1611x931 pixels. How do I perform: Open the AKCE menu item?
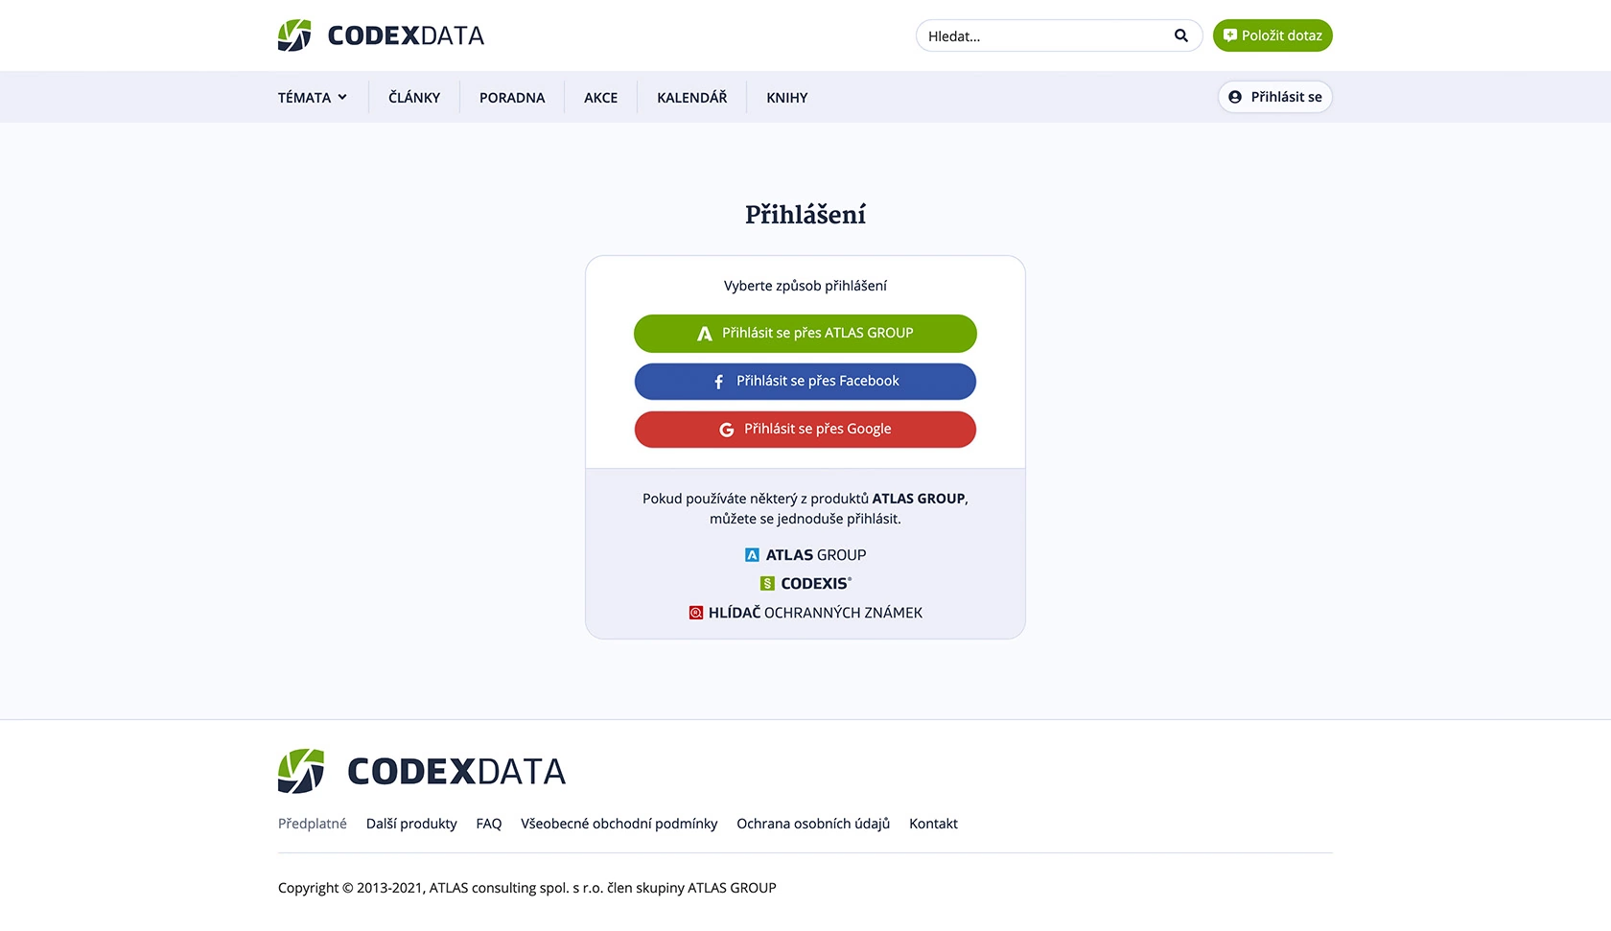(x=601, y=97)
